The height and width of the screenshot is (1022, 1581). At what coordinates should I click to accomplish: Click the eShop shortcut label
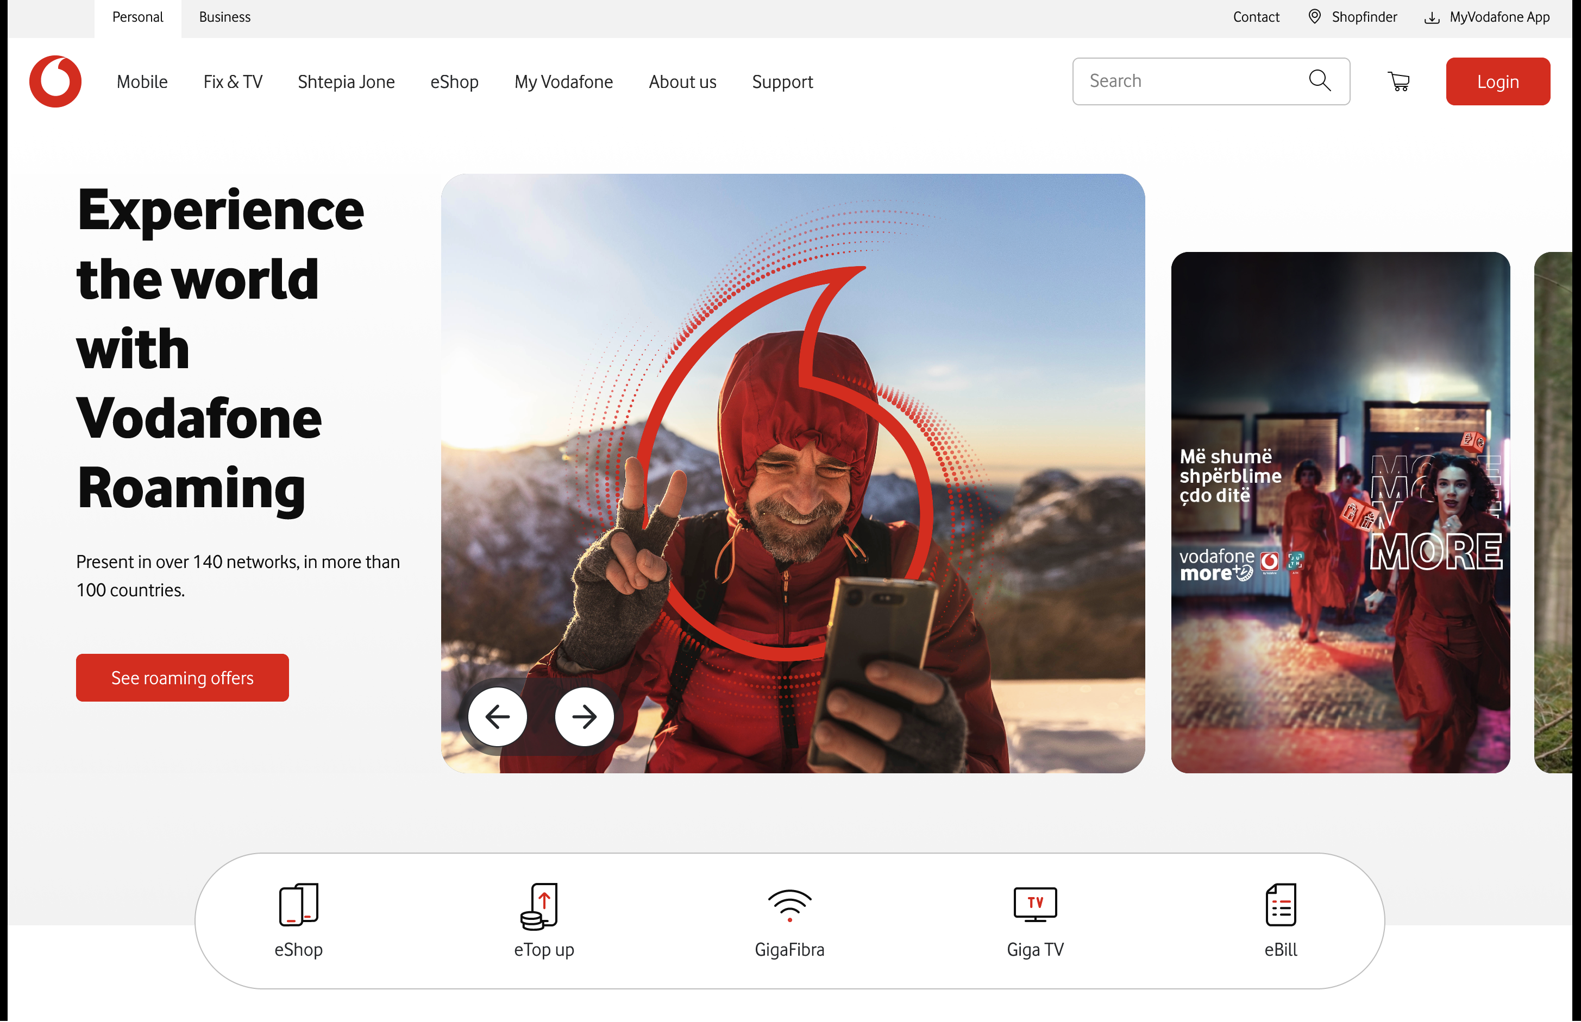point(299,950)
